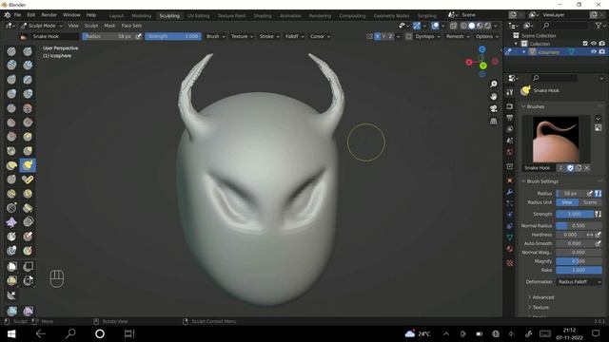This screenshot has width=609, height=342.
Task: Open the Material properties tab
Action: coord(510,249)
